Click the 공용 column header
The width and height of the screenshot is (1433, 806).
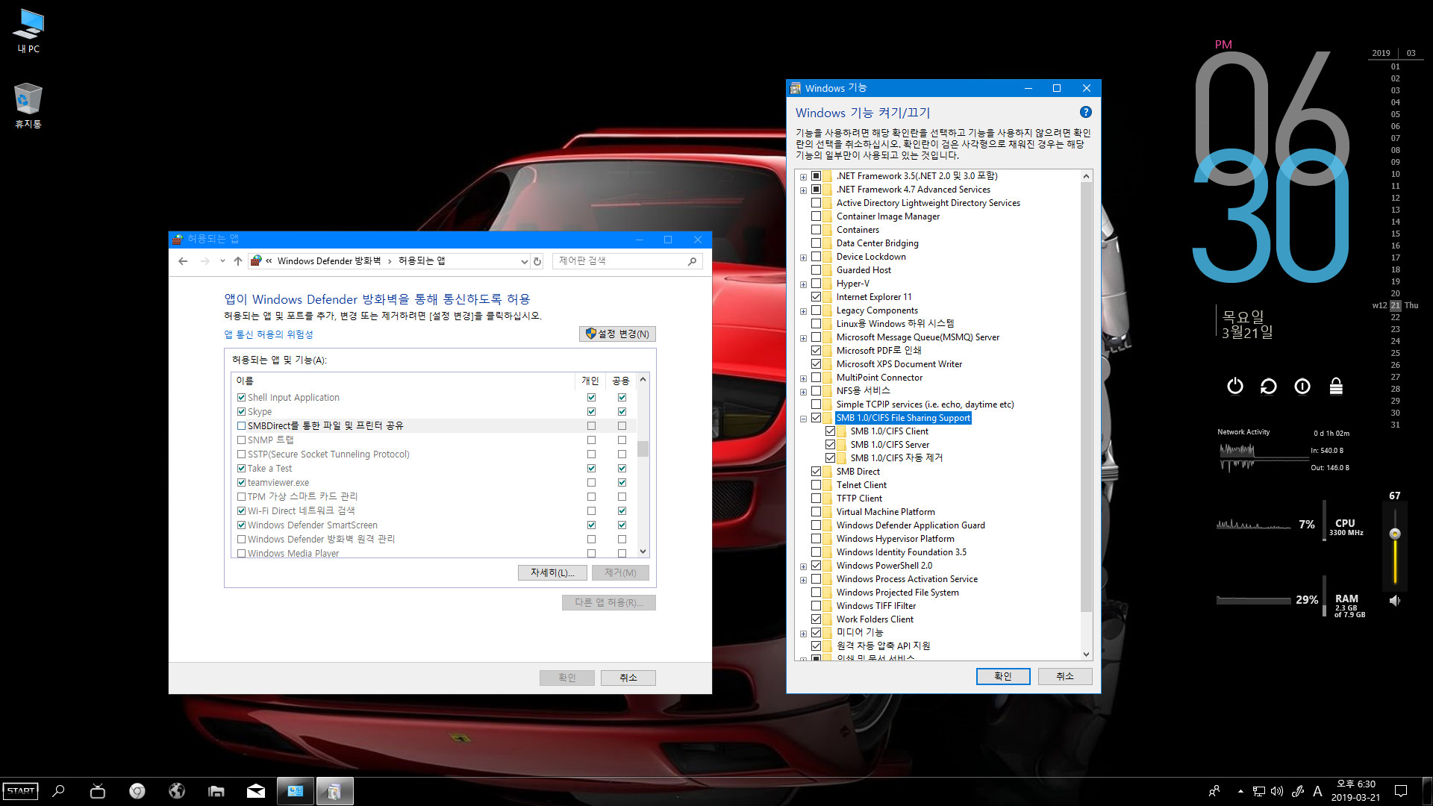(620, 381)
